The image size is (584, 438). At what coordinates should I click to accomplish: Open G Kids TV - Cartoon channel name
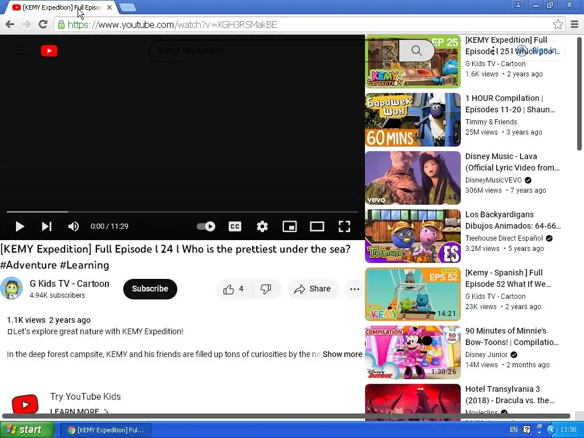[x=69, y=283]
